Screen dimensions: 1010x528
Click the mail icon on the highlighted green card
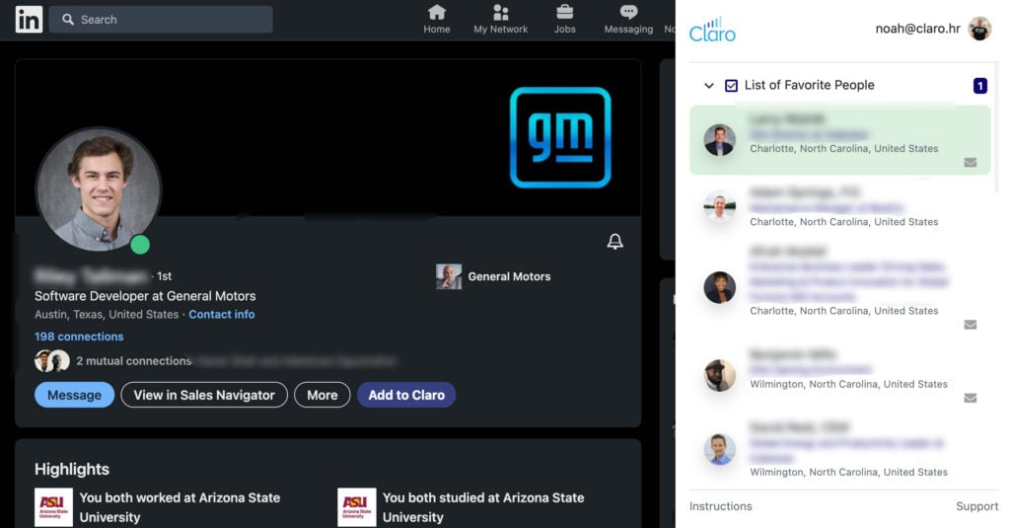click(x=971, y=163)
